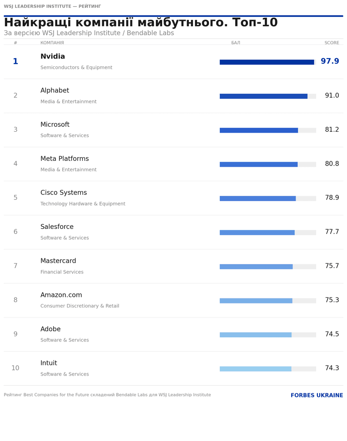The width and height of the screenshot is (347, 441).
Task: Click the 81.2 score value for Microsoft
Action: point(332,129)
